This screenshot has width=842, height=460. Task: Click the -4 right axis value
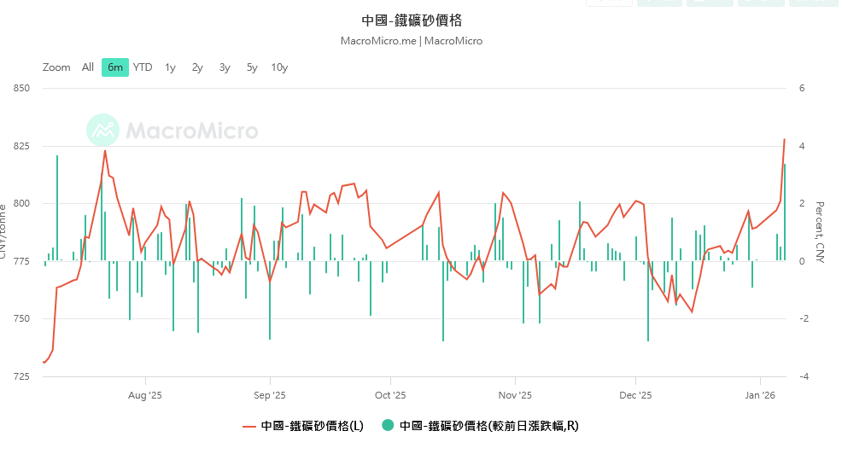tap(804, 377)
